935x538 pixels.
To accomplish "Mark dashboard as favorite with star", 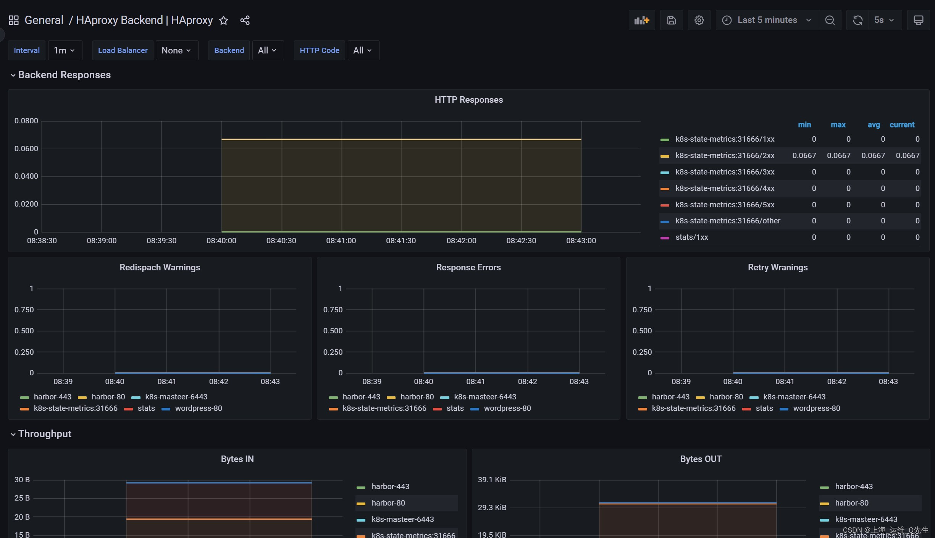I will (224, 20).
